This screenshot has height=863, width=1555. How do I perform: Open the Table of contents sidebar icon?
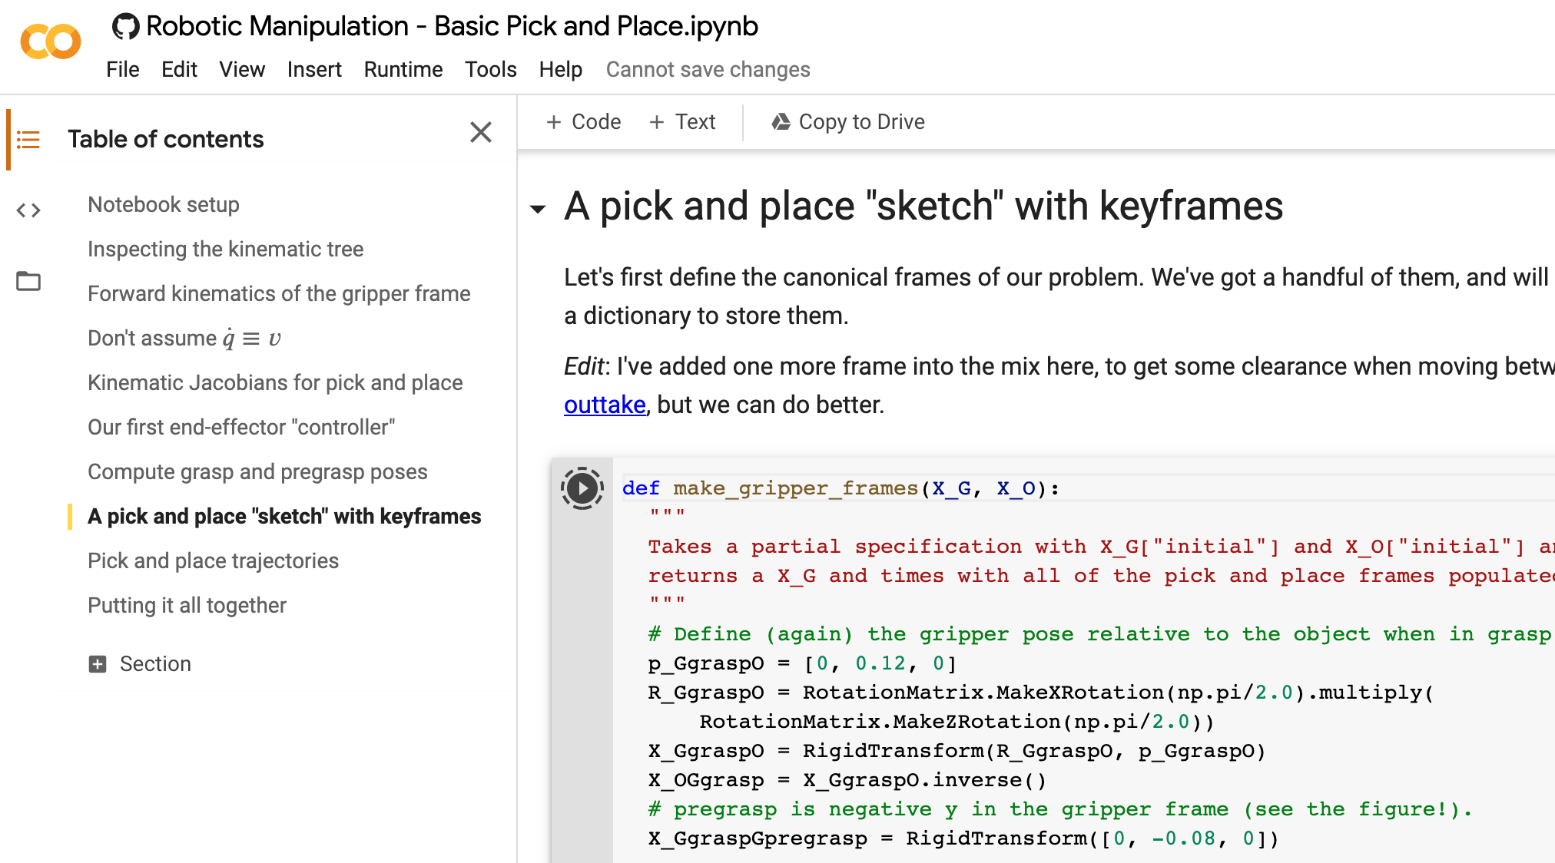coord(28,139)
